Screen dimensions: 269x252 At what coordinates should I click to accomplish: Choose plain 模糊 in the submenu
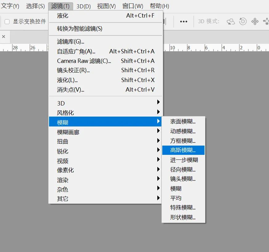tap(183, 188)
